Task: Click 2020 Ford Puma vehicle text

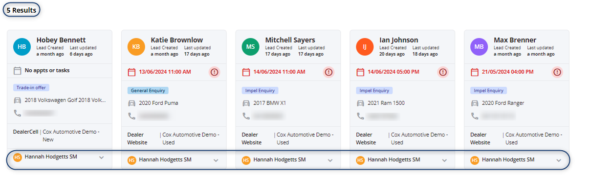Action: coord(159,103)
